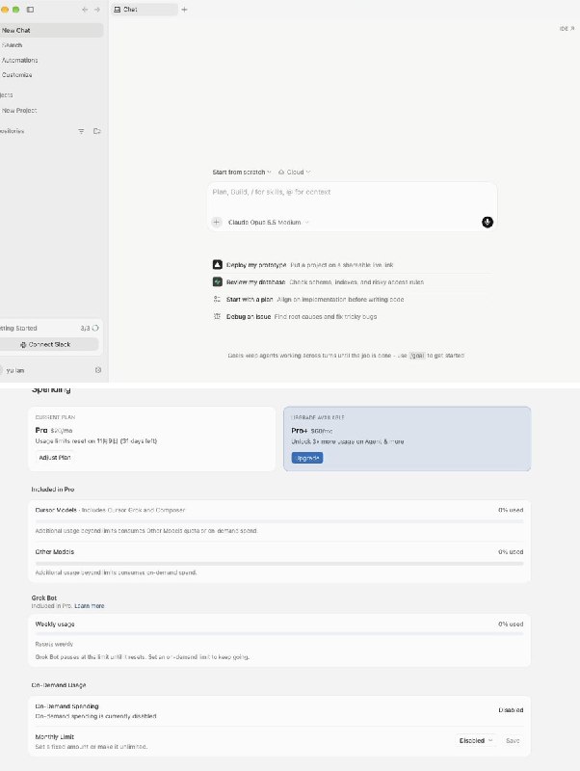Start voice input with microphone icon
This screenshot has height=771, width=580.
pyautogui.click(x=488, y=223)
